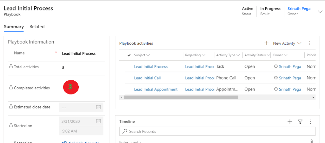Open Playbook activities more options (three dots)
This screenshot has width=325, height=143.
point(309,43)
